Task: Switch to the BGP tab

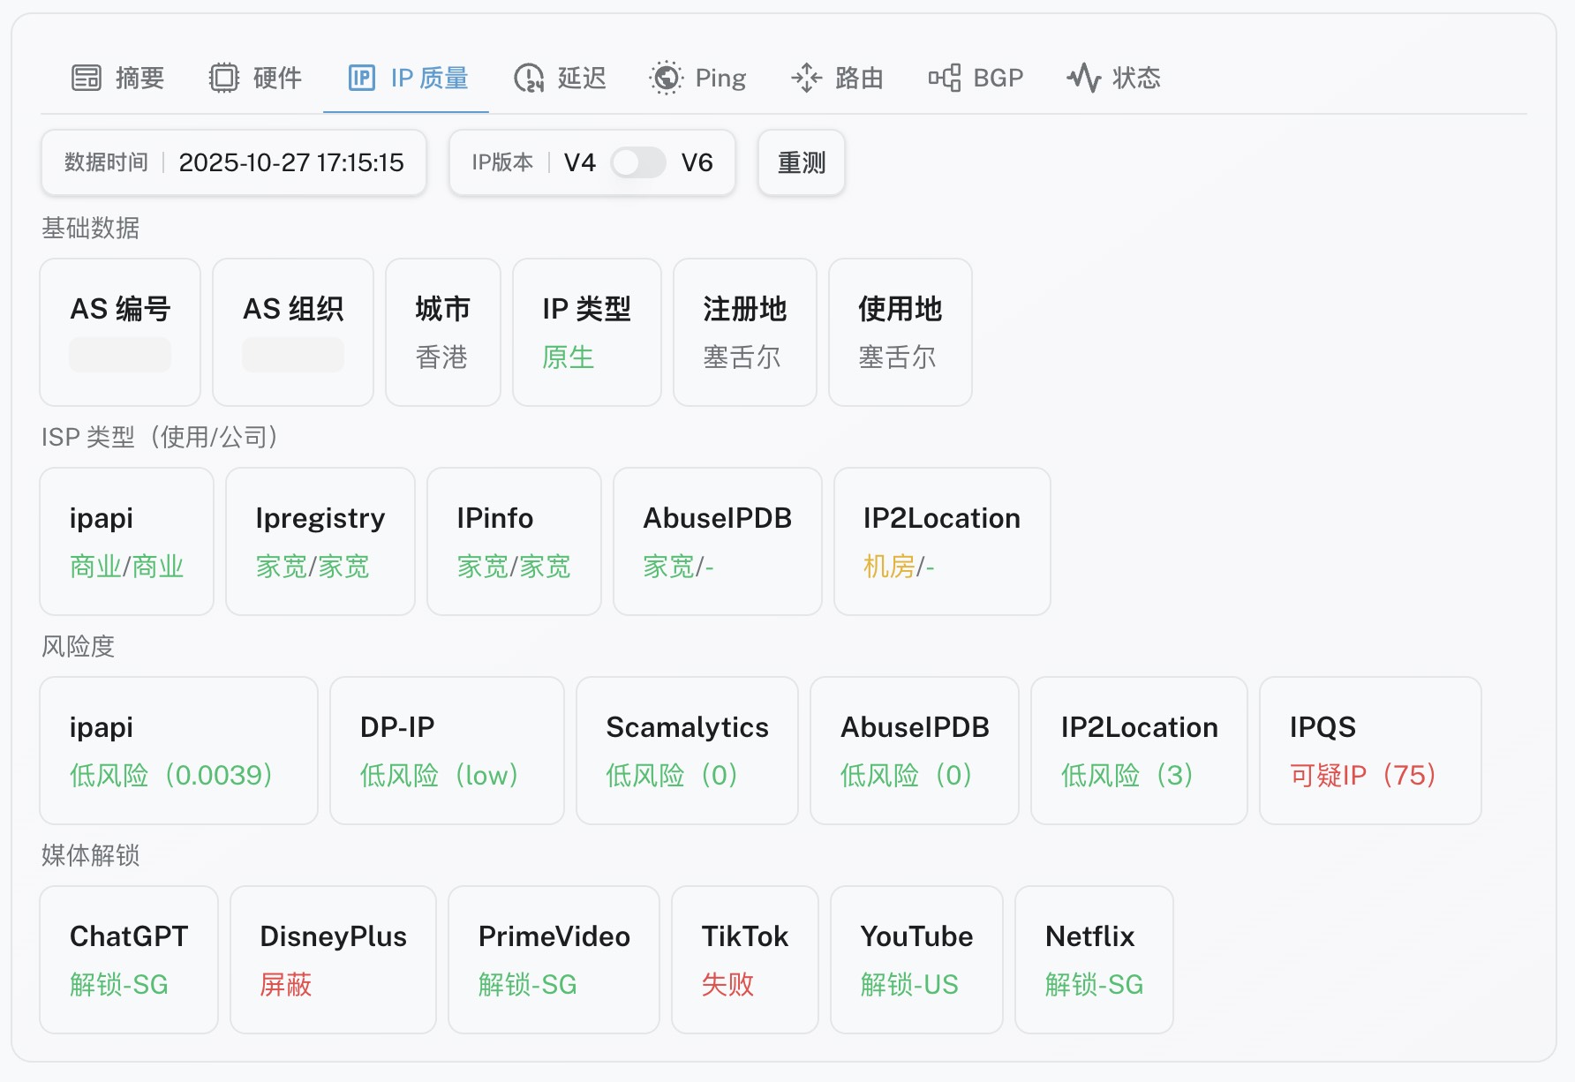Action: point(976,78)
